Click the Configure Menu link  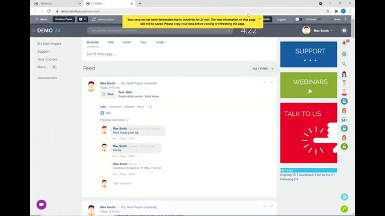pos(47,78)
